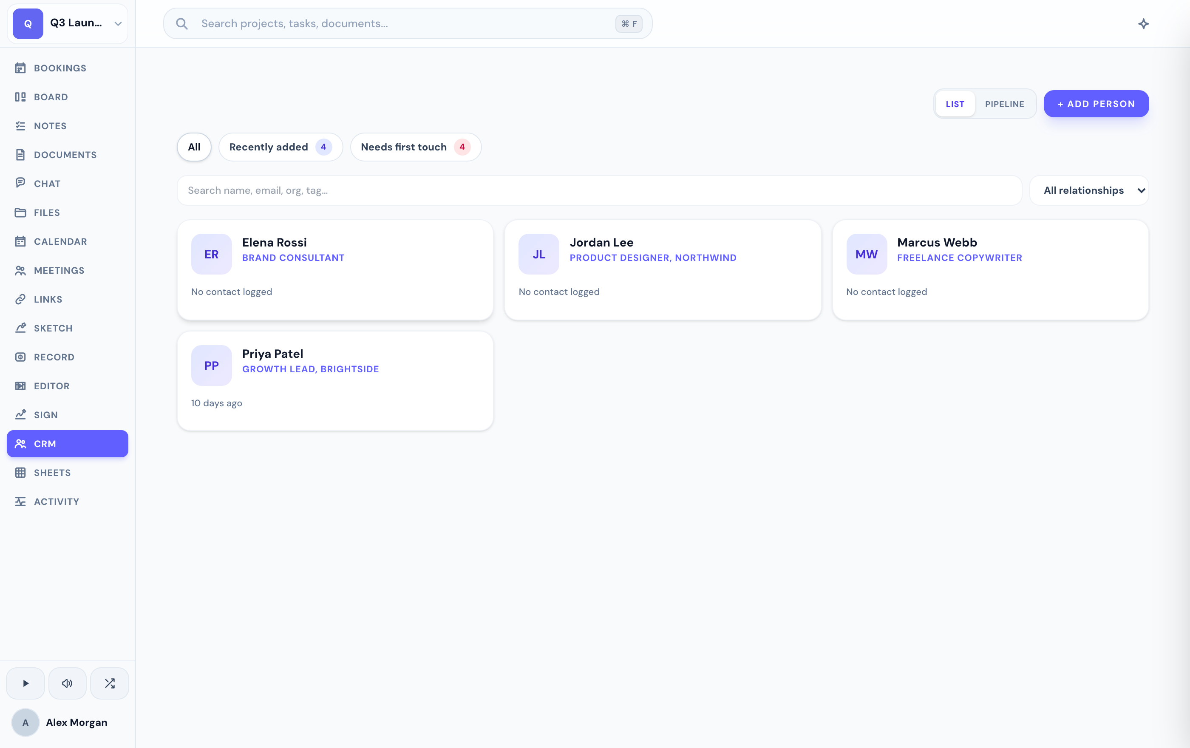Click the Q workspace logo badge

pos(28,23)
